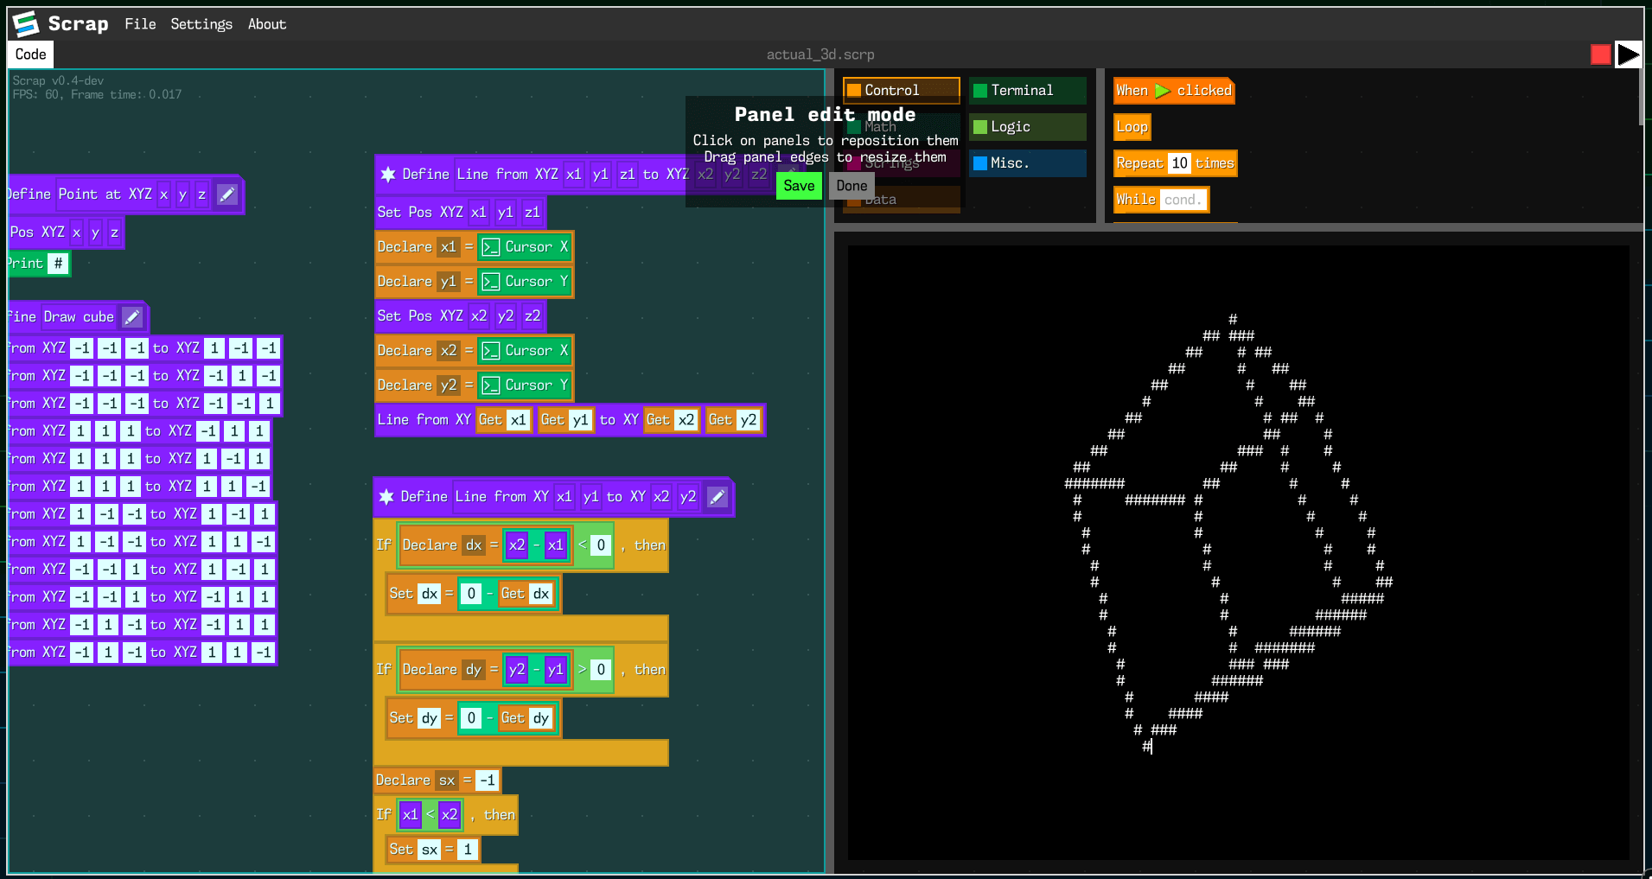Click the pencil icon on Draw cube block
The height and width of the screenshot is (879, 1652).
[131, 316]
